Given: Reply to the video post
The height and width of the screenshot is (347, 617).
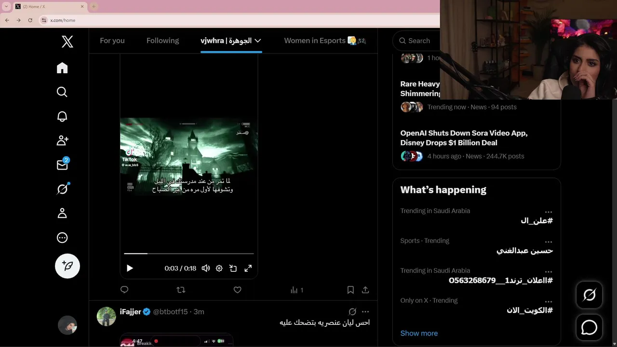Looking at the screenshot, I should [124, 290].
